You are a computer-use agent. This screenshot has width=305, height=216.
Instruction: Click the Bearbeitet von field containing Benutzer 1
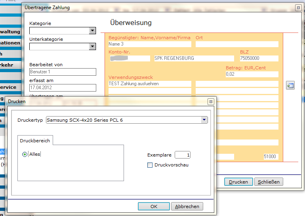(63, 72)
